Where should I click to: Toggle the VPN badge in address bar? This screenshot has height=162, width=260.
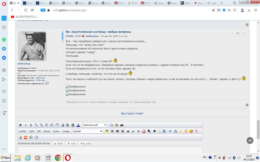pos(43,10)
